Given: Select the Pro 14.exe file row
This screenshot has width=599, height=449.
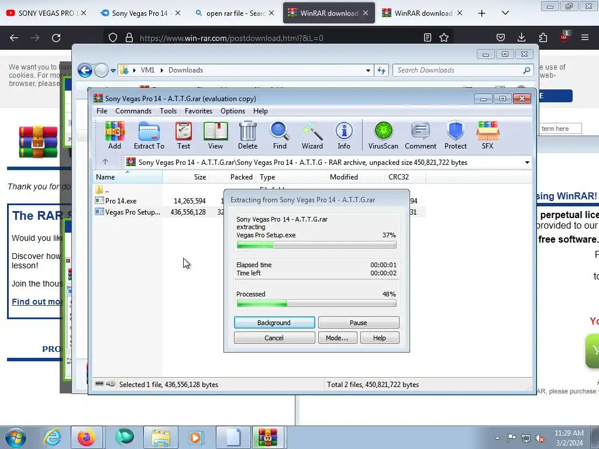Looking at the screenshot, I should pyautogui.click(x=260, y=201).
